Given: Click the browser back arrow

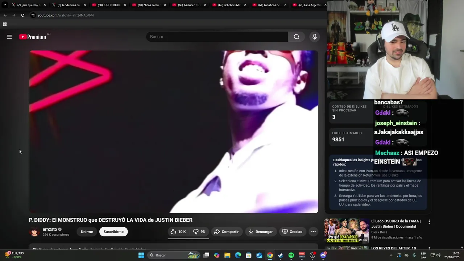Looking at the screenshot, I should coord(5,15).
